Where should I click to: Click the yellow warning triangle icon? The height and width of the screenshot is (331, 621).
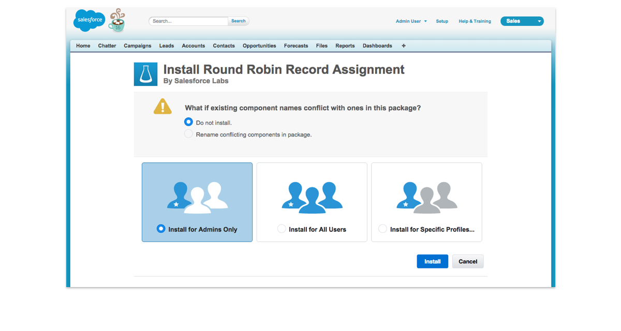click(162, 107)
